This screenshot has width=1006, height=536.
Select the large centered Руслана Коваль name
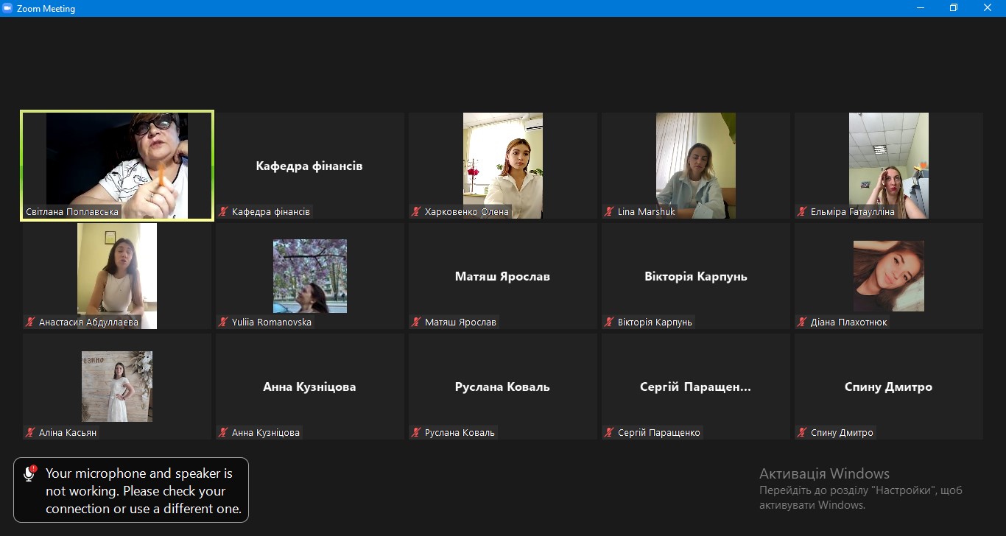coord(502,387)
